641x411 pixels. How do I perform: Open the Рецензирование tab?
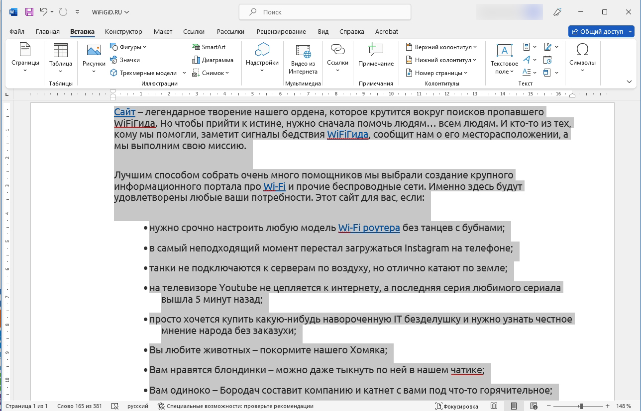(281, 31)
